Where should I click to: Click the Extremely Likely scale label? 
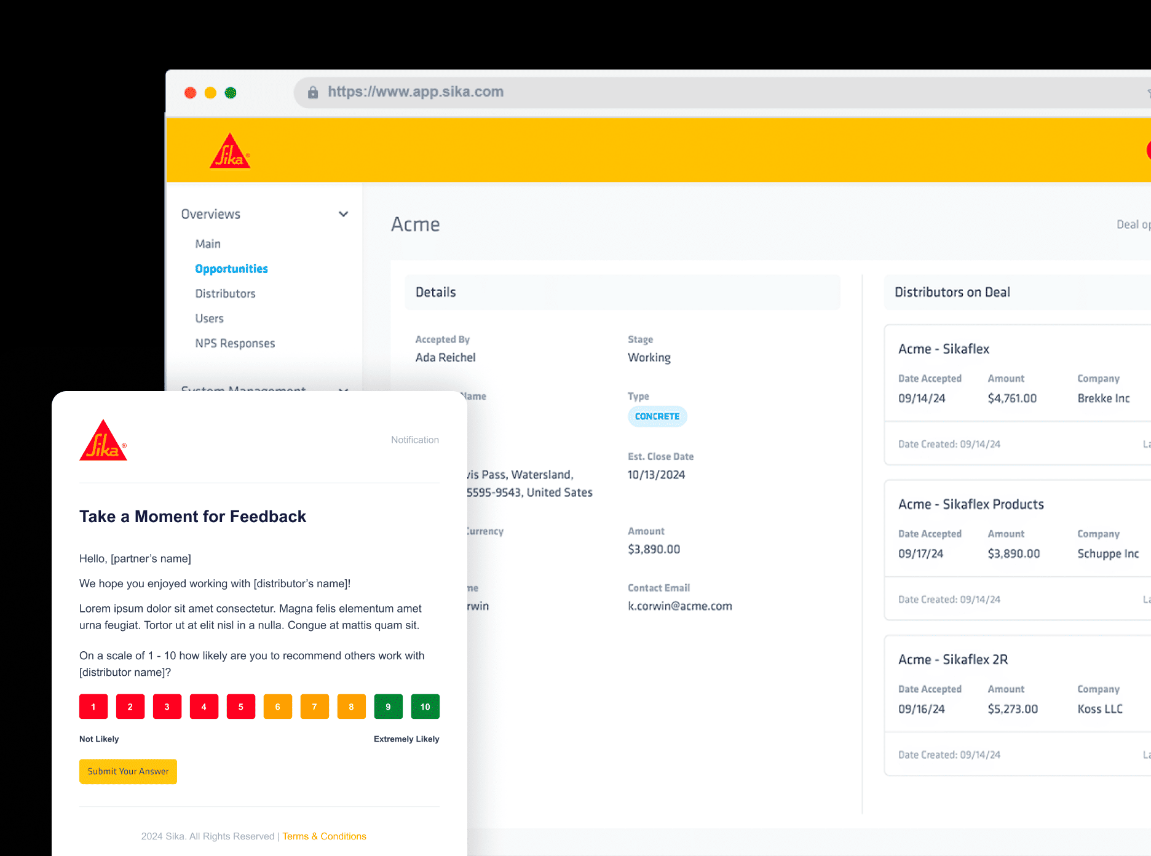tap(406, 739)
